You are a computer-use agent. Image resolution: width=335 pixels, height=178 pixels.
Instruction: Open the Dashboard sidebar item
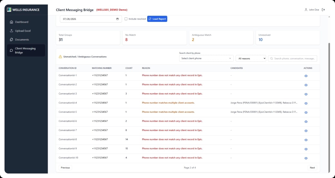point(26,22)
